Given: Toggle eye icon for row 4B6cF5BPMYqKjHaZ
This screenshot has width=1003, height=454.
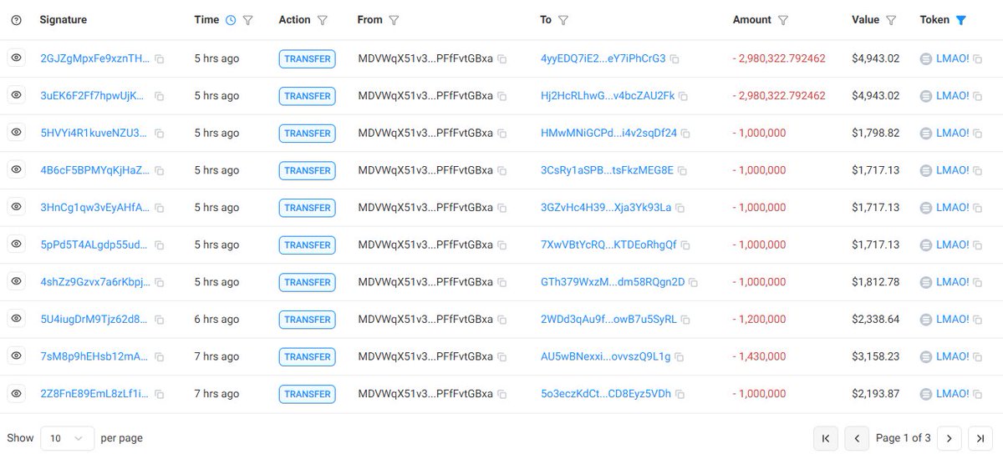Looking at the screenshot, I should click(16, 169).
